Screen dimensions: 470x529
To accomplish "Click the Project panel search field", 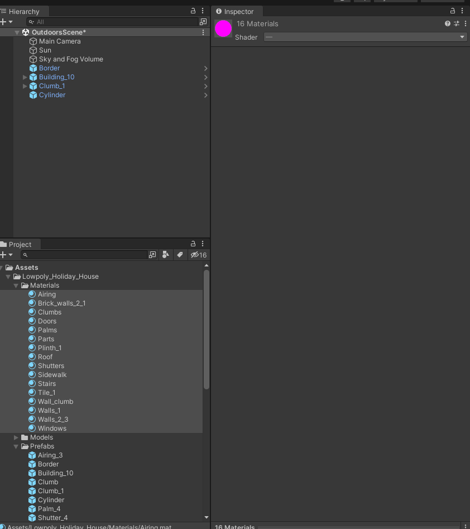I will pyautogui.click(x=87, y=255).
